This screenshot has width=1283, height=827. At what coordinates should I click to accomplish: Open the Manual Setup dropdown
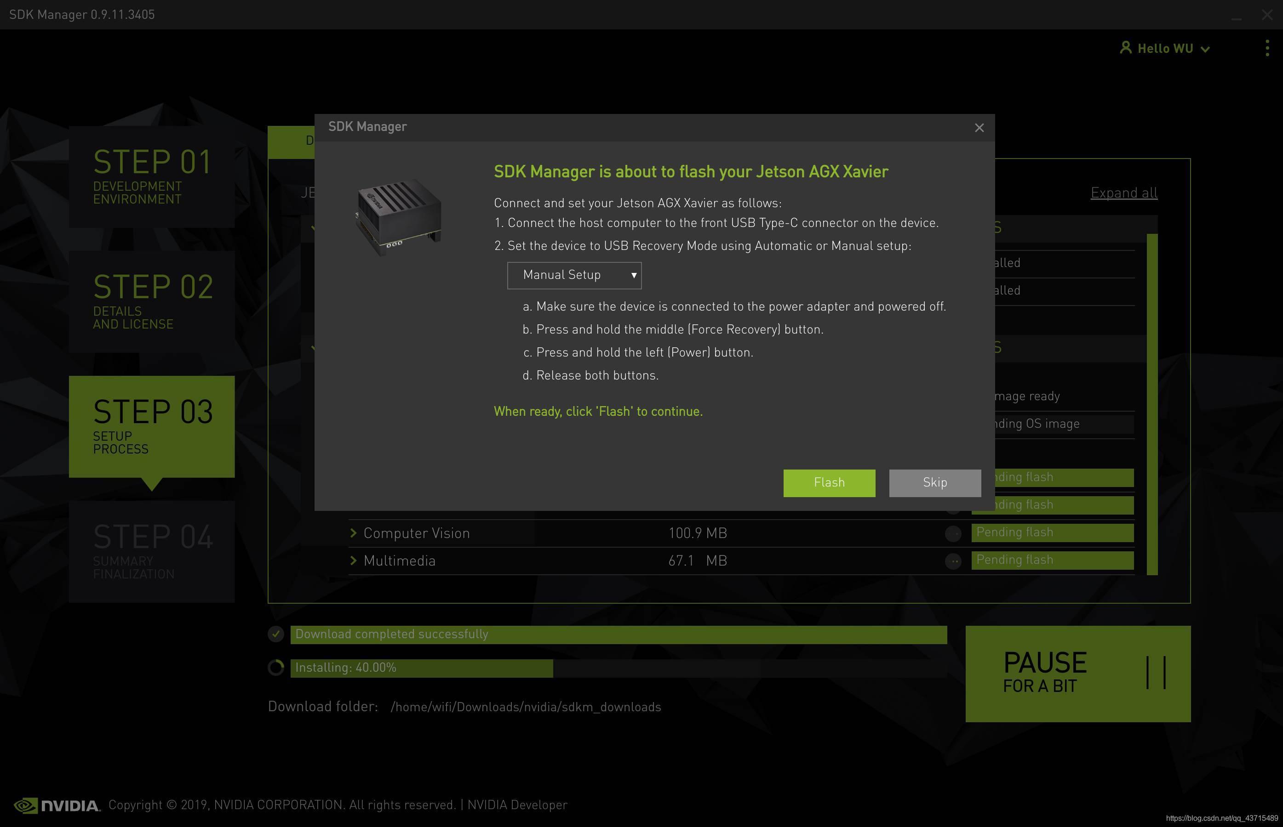(574, 276)
